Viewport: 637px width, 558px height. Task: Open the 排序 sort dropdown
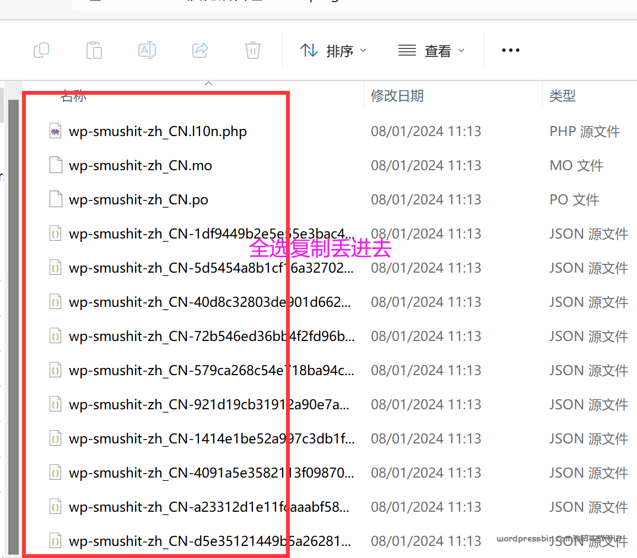333,51
